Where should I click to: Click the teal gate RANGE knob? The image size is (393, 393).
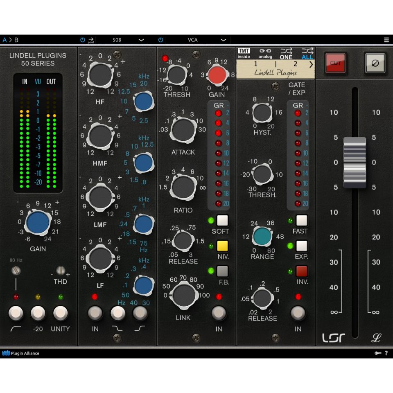[262, 236]
